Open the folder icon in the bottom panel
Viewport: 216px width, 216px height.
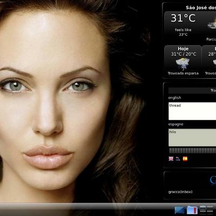(x=192, y=210)
